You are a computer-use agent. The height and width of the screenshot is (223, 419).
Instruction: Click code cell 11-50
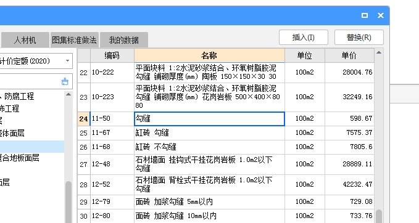pyautogui.click(x=112, y=119)
